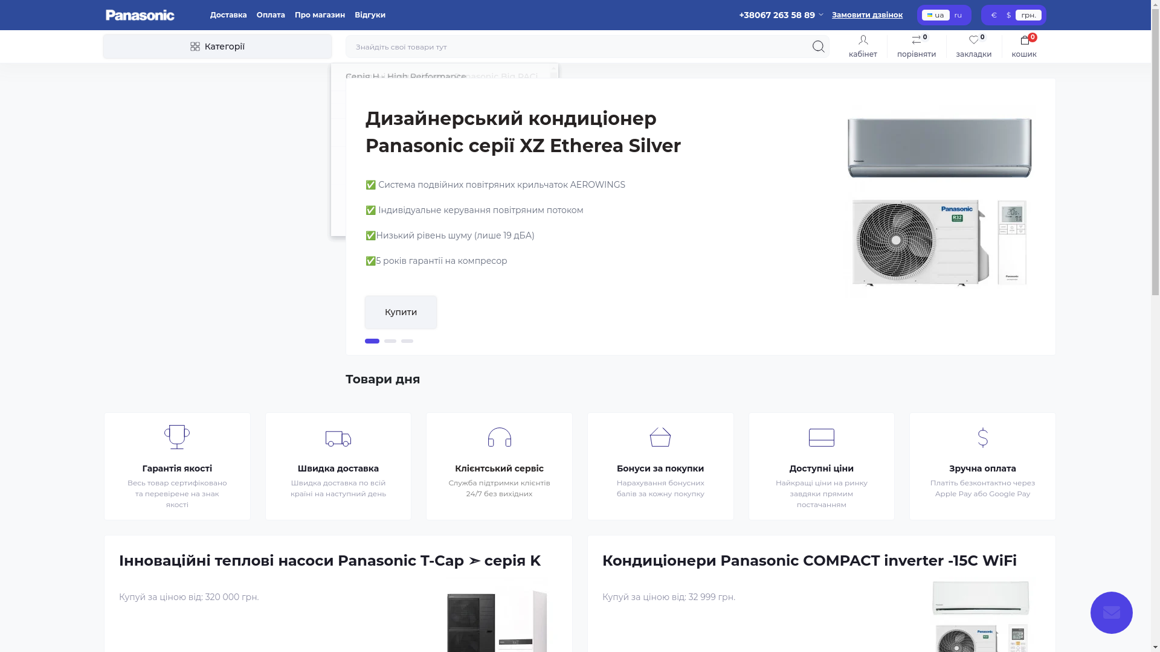Click Клієнтський сервіс title
The image size is (1160, 652).
point(500,468)
